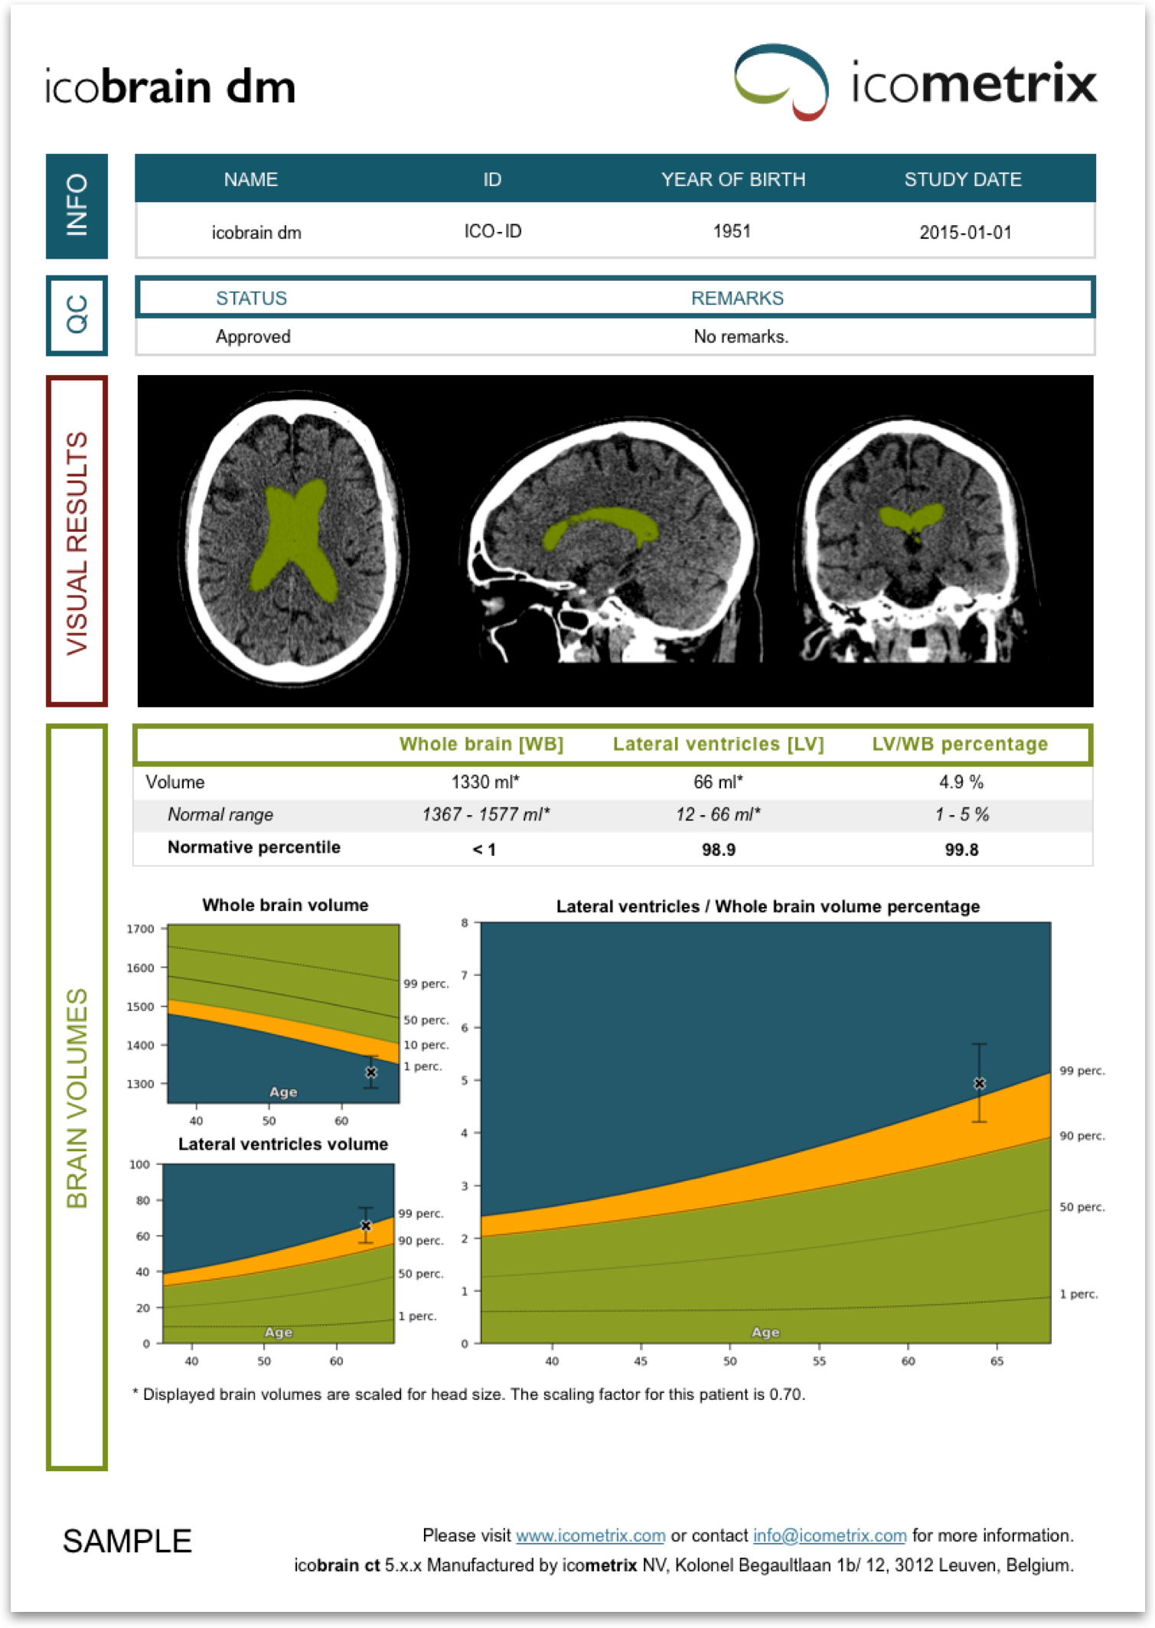Image resolution: width=1155 pixels, height=1628 pixels.
Task: Click the 'Normative percentile' row label
Action: pos(254,847)
